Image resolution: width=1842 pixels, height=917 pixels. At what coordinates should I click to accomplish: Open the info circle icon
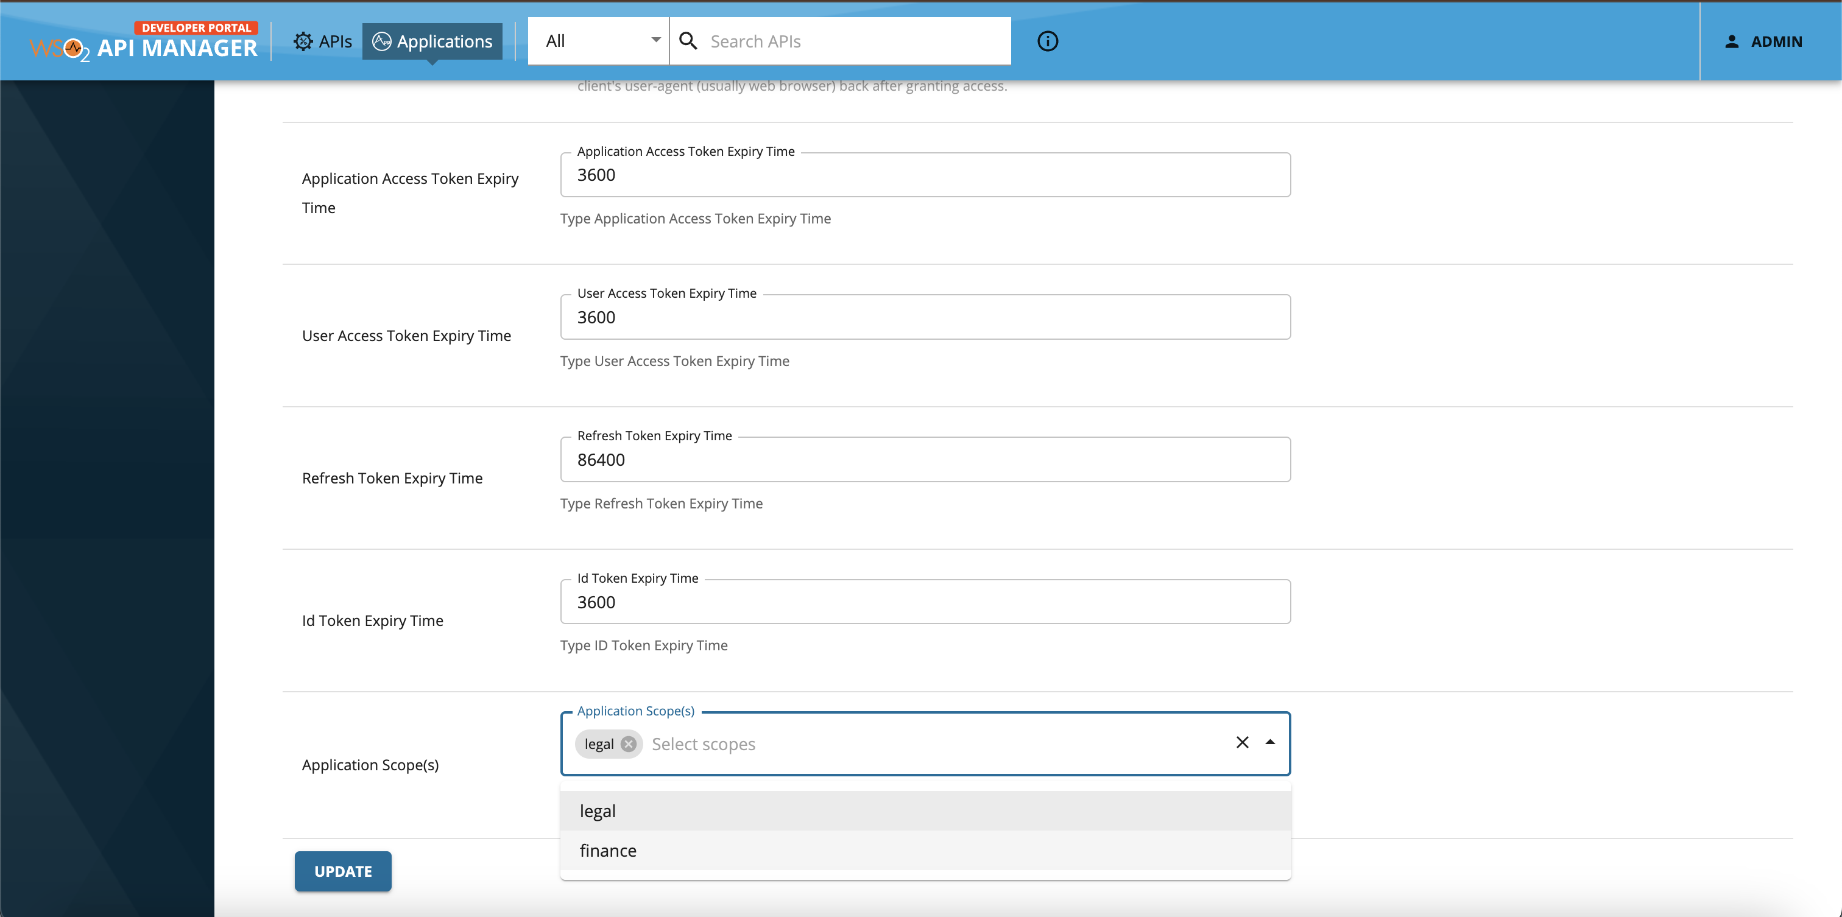pyautogui.click(x=1047, y=41)
